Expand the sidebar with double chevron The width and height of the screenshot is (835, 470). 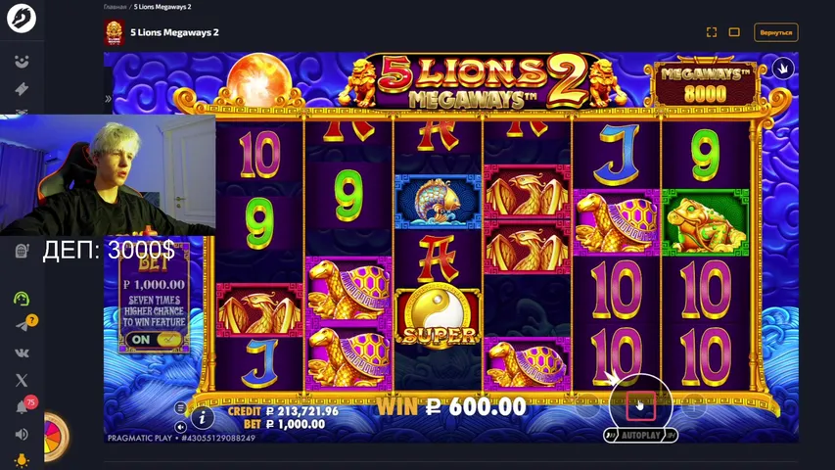(108, 99)
